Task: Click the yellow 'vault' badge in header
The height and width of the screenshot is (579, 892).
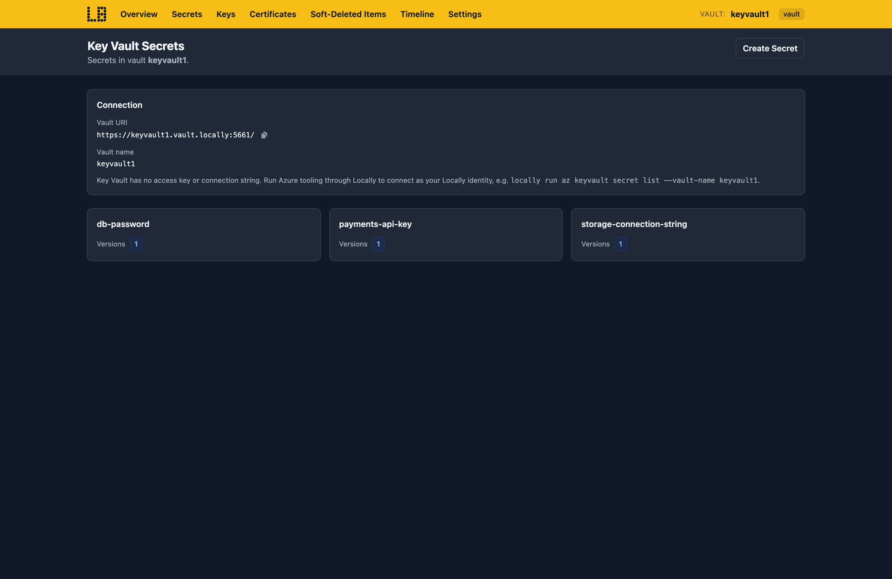Action: (791, 14)
